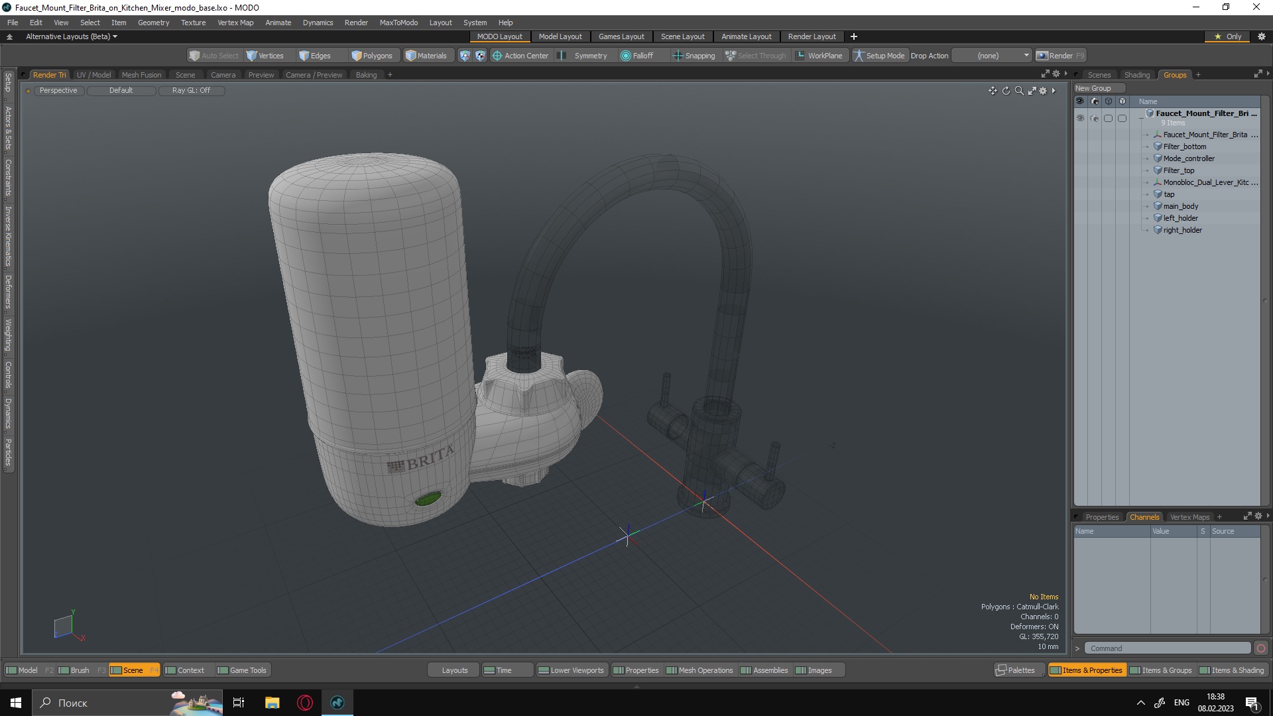Viewport: 1273px width, 716px height.
Task: Switch to Items & Shading layout button
Action: tap(1231, 670)
